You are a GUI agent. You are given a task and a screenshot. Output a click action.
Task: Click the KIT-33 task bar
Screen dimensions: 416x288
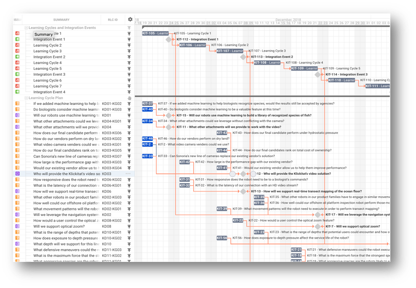pyautogui.click(x=147, y=156)
